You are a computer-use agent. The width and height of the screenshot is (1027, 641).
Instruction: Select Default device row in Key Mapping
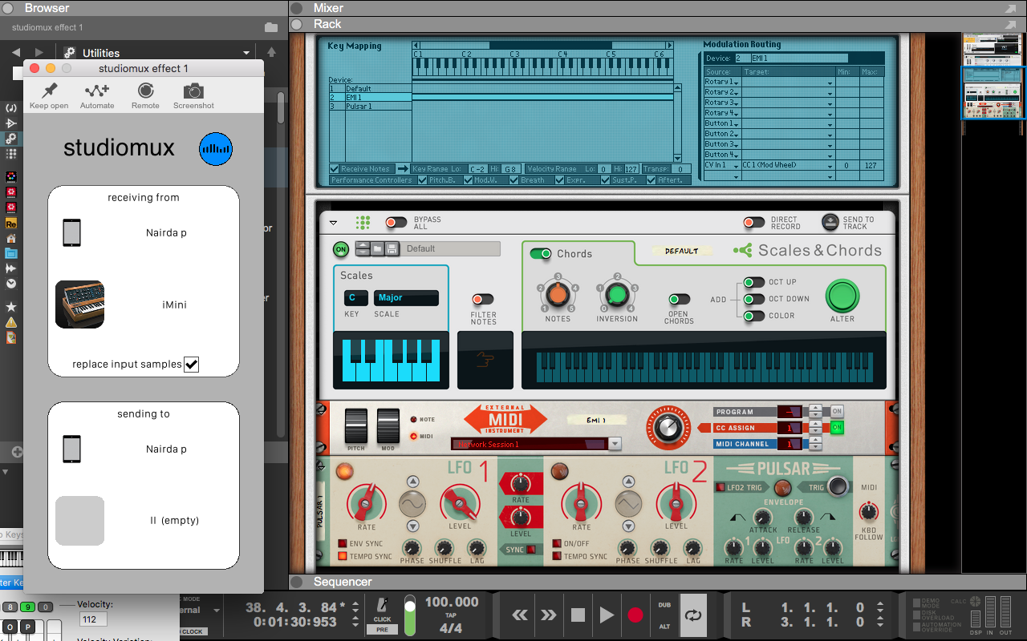click(x=370, y=89)
